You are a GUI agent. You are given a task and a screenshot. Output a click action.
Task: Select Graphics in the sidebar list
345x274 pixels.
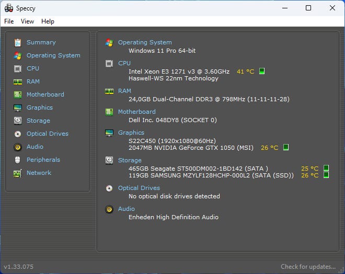pos(40,108)
